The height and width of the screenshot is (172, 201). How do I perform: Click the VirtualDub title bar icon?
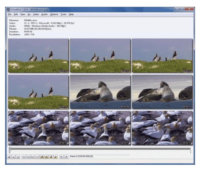8,10
